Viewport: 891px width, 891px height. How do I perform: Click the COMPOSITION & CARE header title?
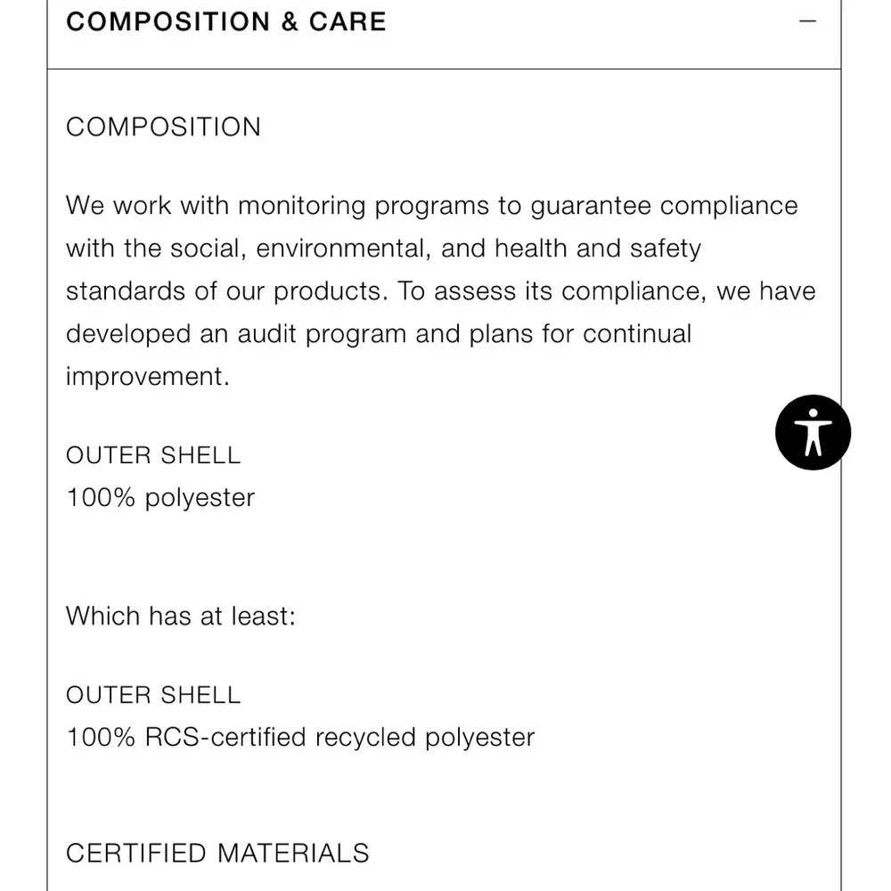coord(226,21)
